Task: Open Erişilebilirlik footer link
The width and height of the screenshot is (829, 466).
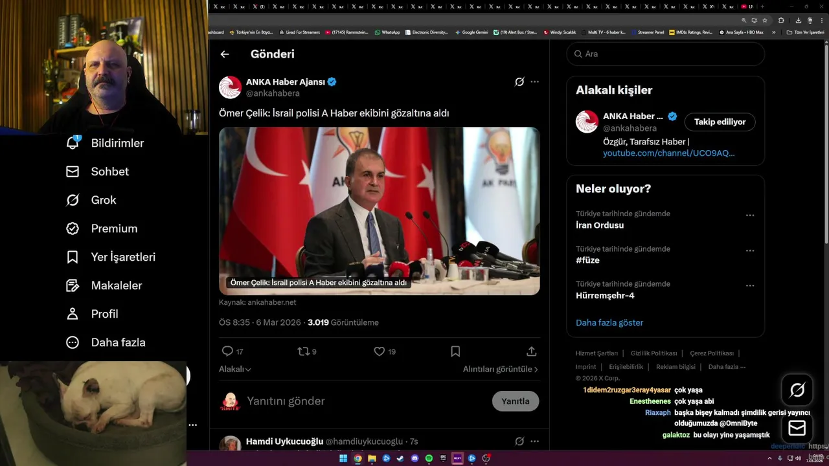Action: pos(626,366)
